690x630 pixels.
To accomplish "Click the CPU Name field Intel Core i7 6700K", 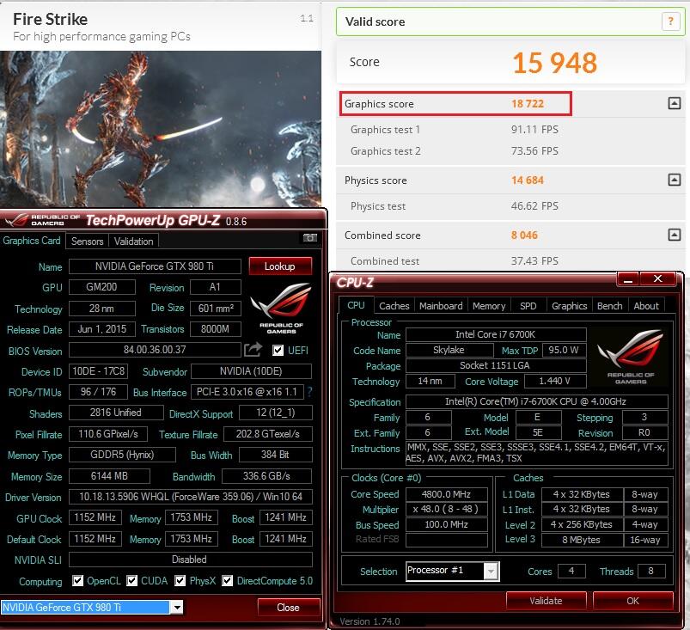I will (x=496, y=334).
